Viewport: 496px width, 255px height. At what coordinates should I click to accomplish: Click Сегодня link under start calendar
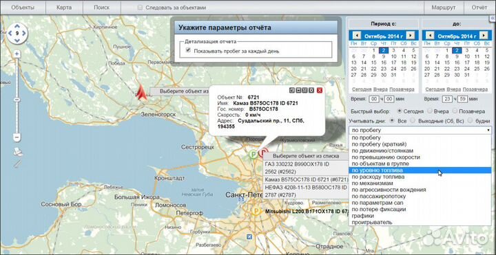(x=362, y=89)
